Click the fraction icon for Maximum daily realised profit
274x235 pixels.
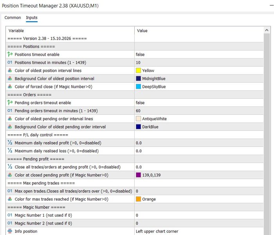pos(10,143)
